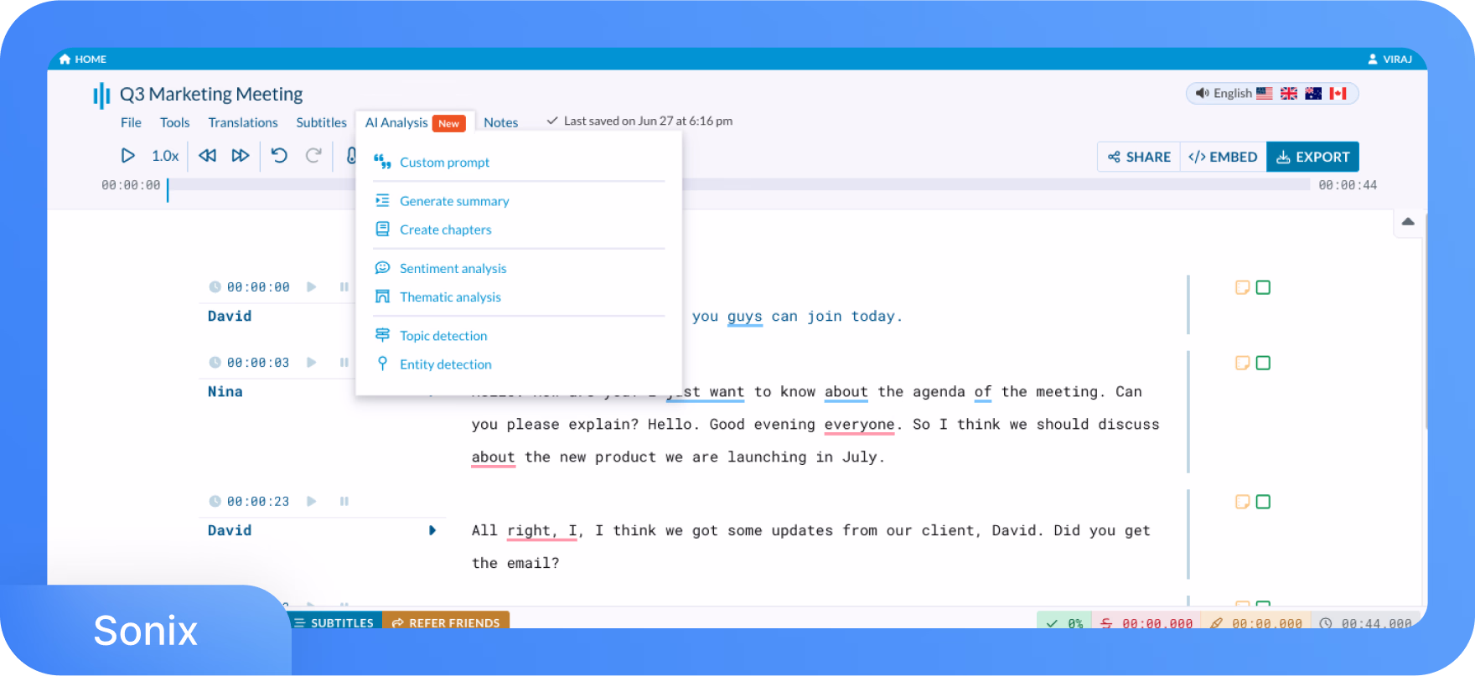Open the 1.0x playback speed dropdown

click(165, 156)
